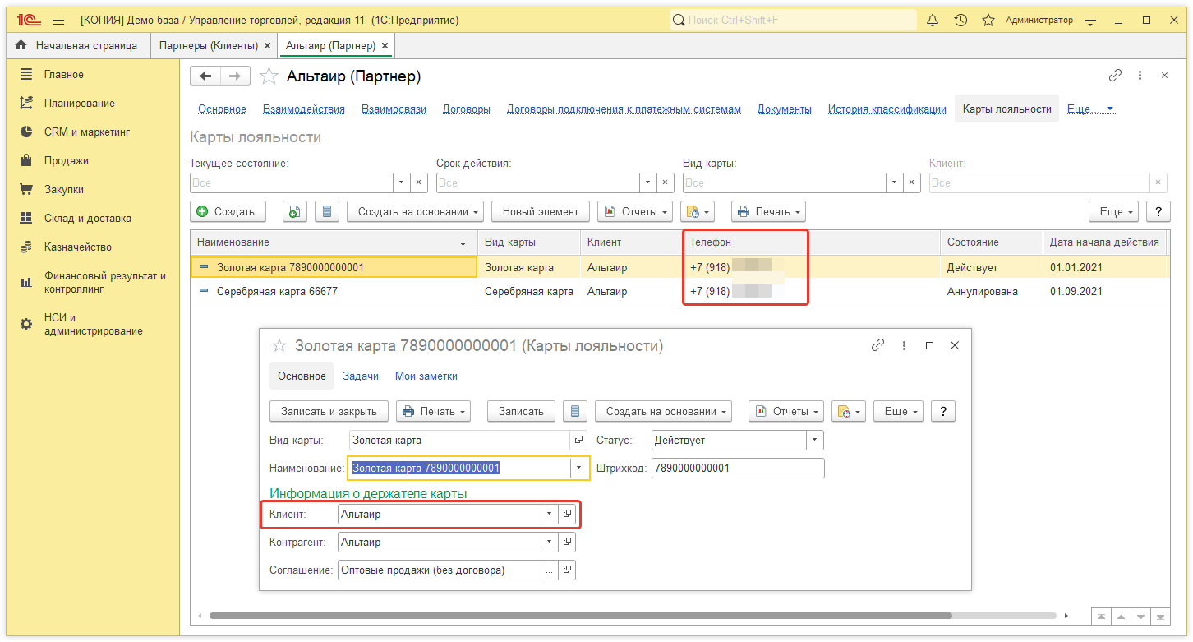Open the history clock icon
The width and height of the screenshot is (1193, 642).
[x=960, y=21]
